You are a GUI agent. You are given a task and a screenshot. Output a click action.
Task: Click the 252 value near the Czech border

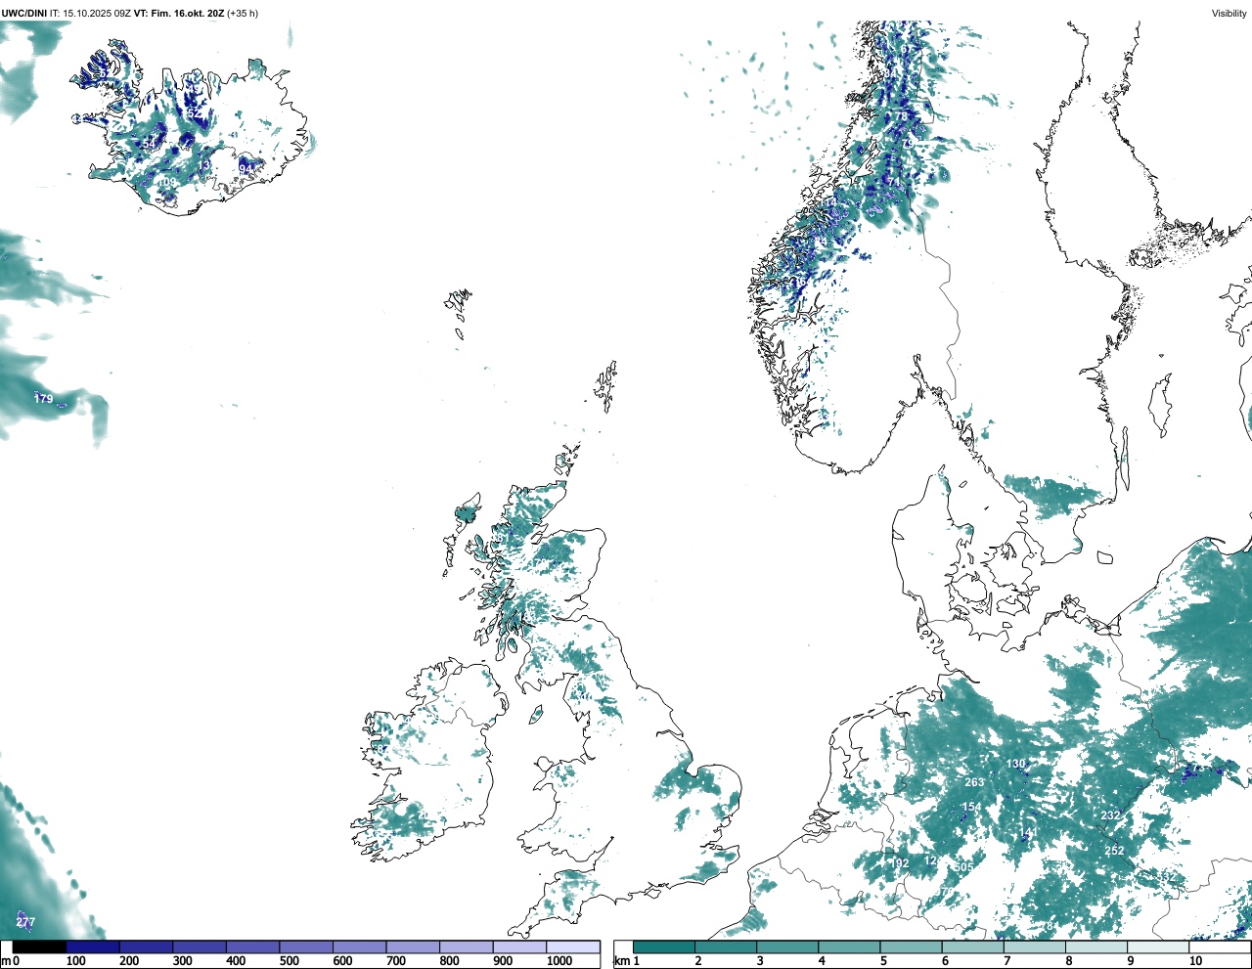(1114, 851)
